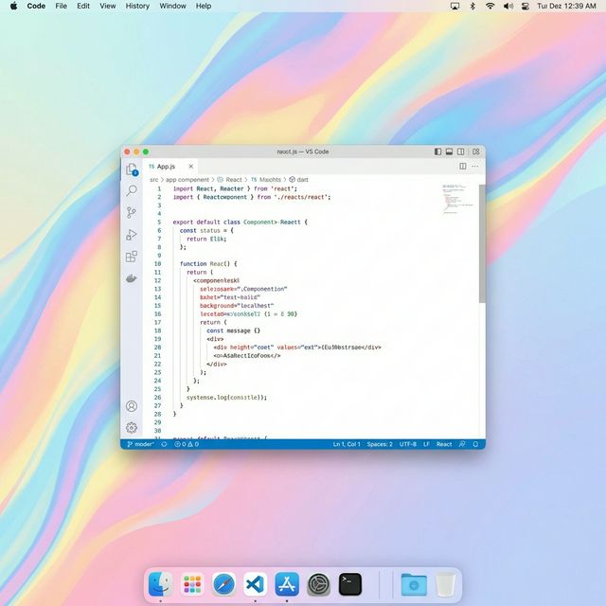This screenshot has width=606, height=606.
Task: Toggle the bottom panel layout icon
Action: coord(449,151)
